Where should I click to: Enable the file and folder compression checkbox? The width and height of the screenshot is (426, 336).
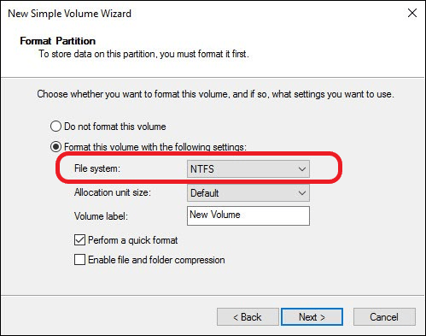(x=79, y=260)
